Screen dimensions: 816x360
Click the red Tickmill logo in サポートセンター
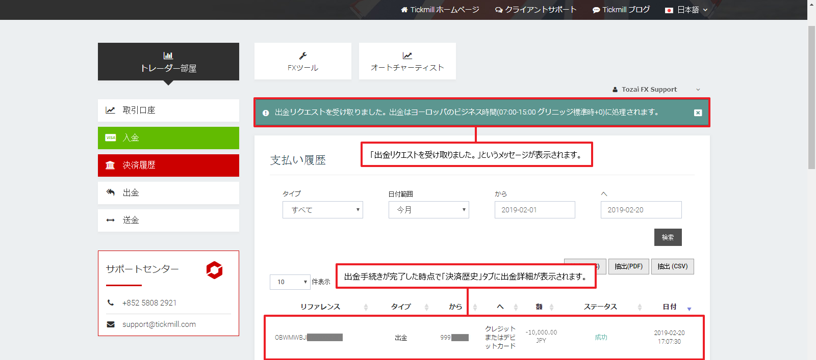tap(215, 270)
